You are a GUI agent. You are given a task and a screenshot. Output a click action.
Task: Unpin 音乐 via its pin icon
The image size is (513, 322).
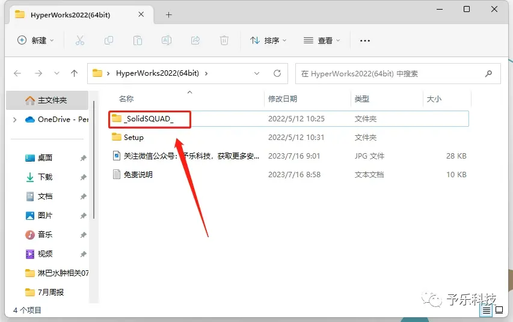(x=84, y=235)
